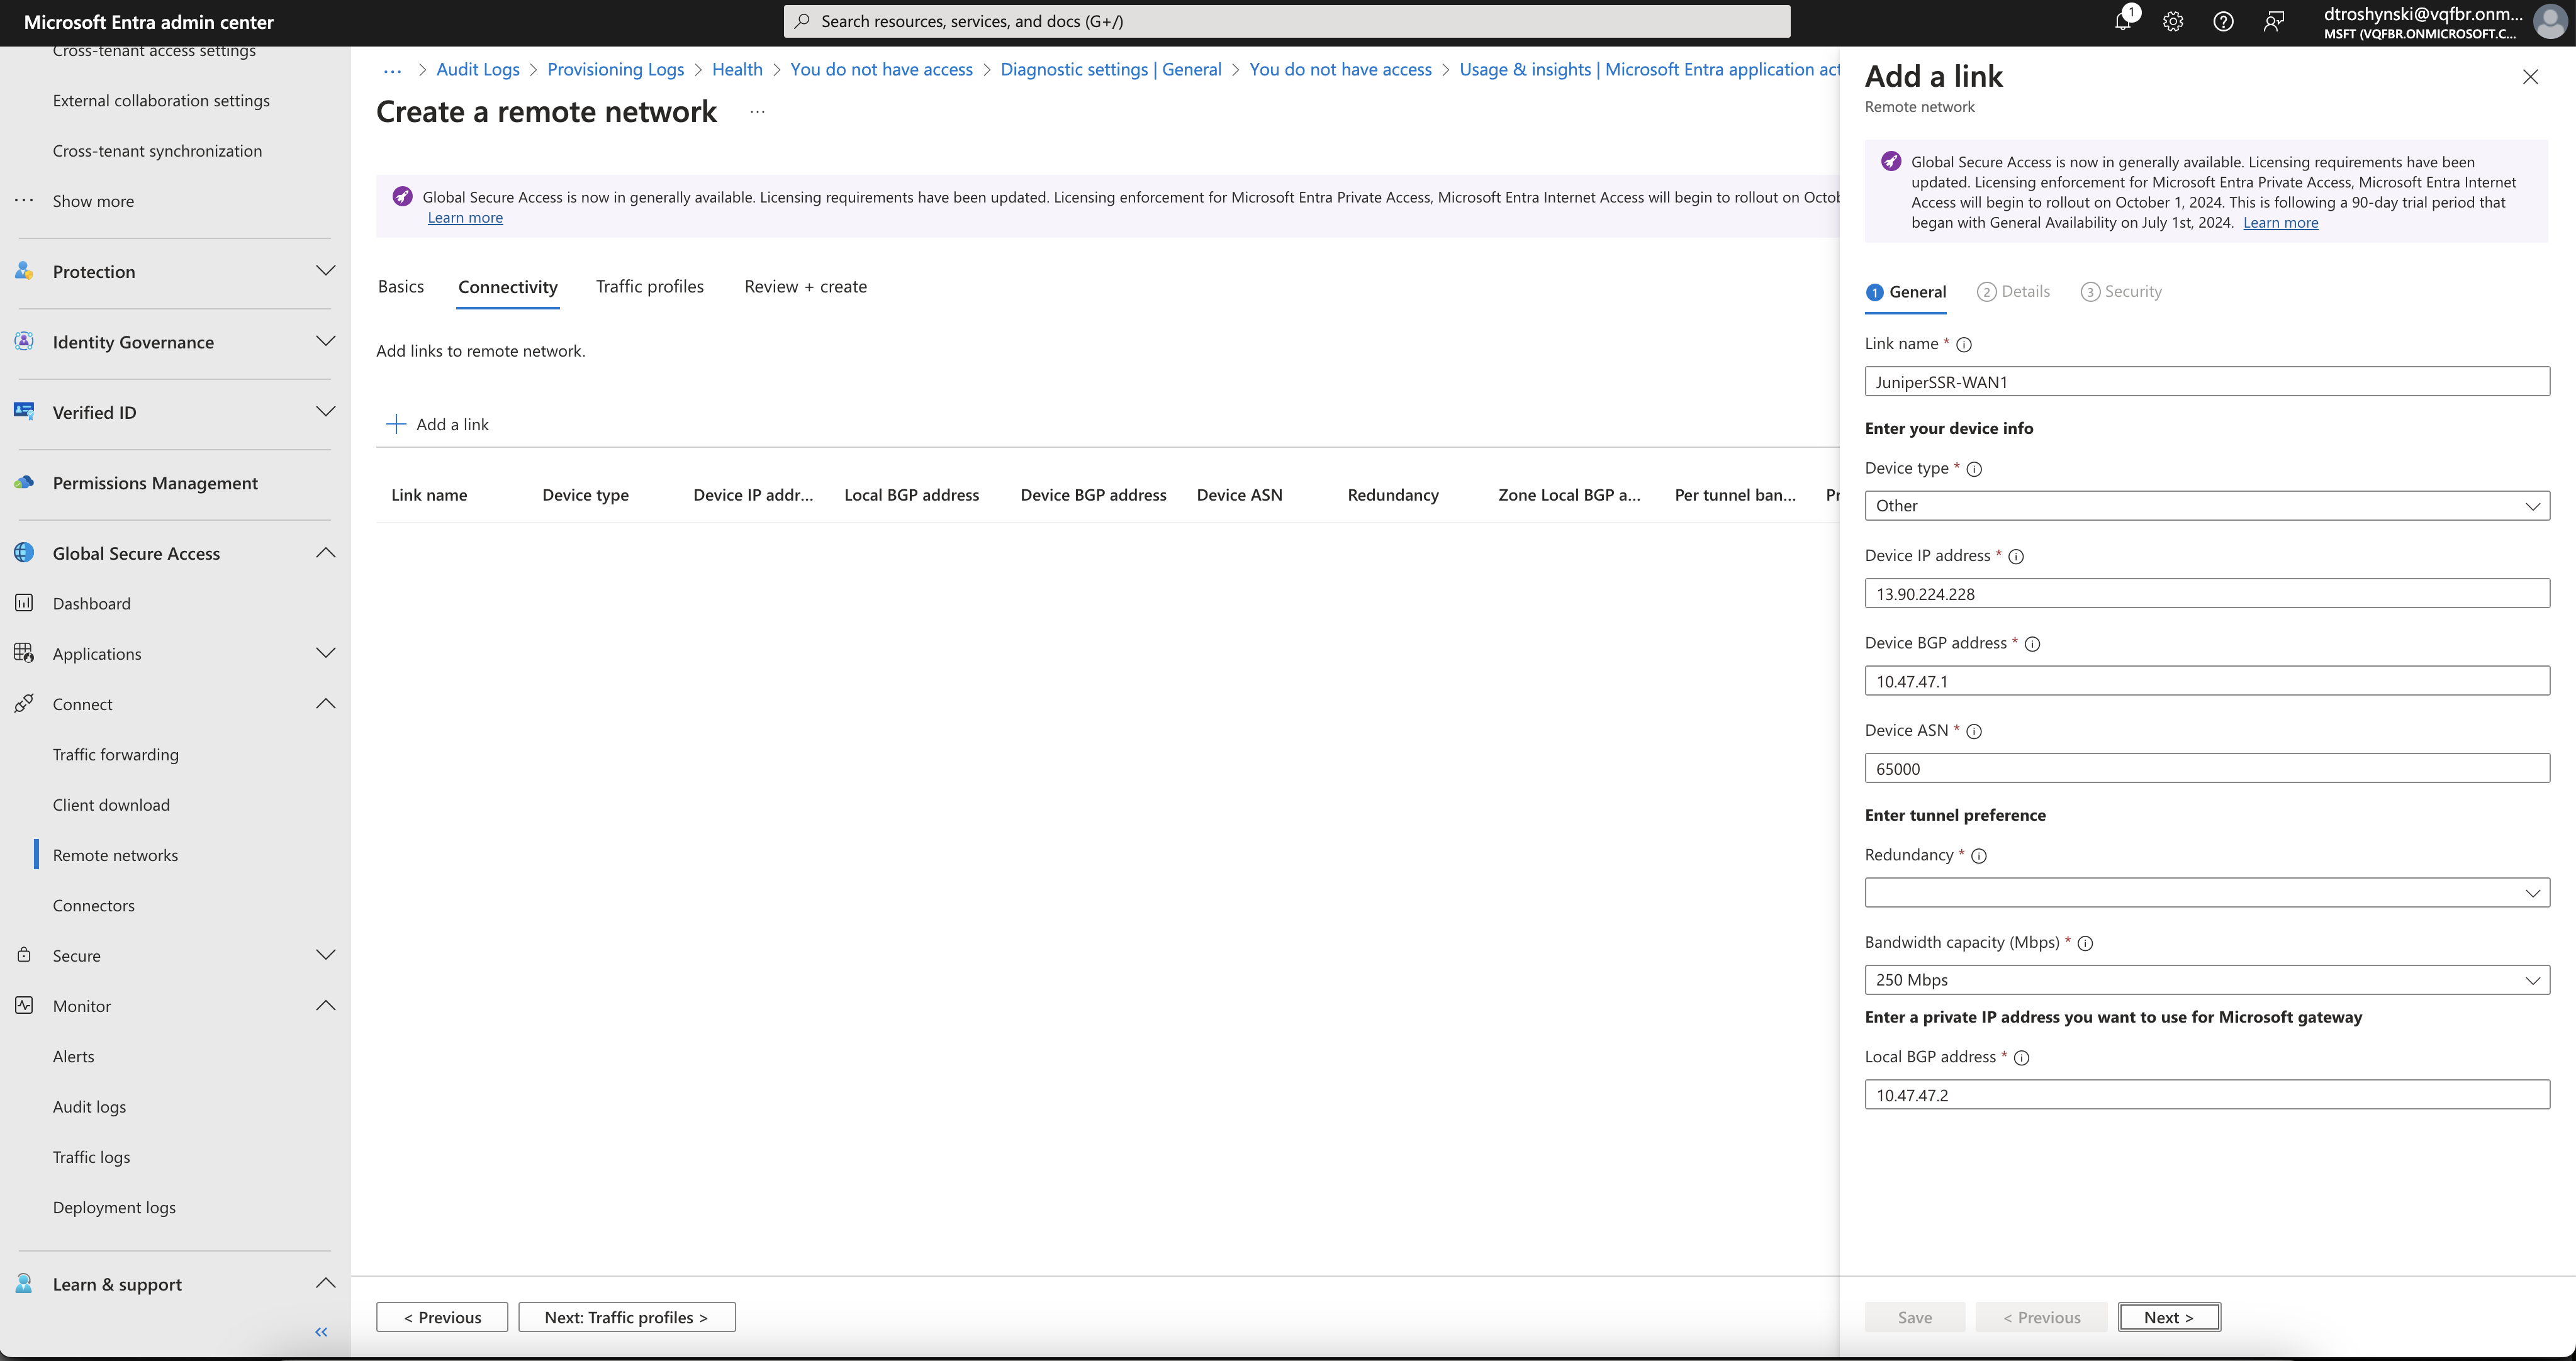Collapse the Global Secure Access section

pos(325,553)
